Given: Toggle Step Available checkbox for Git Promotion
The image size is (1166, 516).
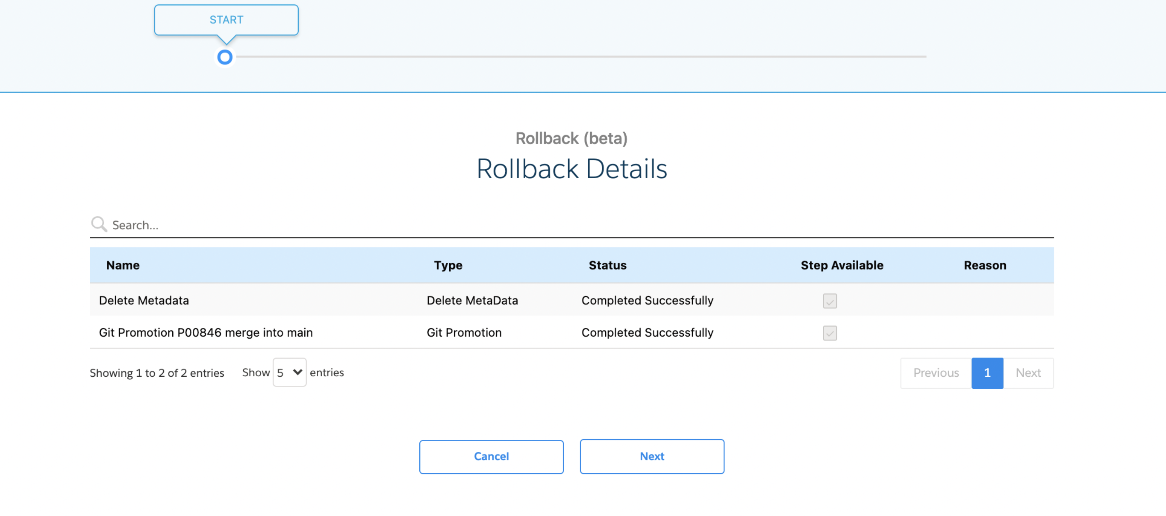Looking at the screenshot, I should pyautogui.click(x=830, y=333).
